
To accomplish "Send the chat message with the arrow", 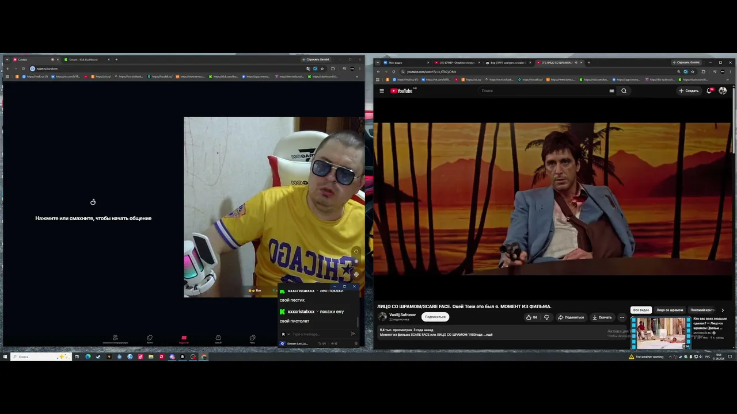I will [353, 334].
